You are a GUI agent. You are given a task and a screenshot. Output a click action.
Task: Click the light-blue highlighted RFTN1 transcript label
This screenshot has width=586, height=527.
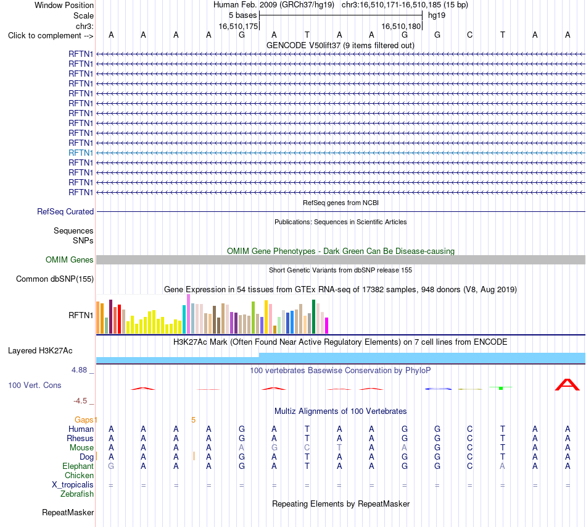pos(81,153)
